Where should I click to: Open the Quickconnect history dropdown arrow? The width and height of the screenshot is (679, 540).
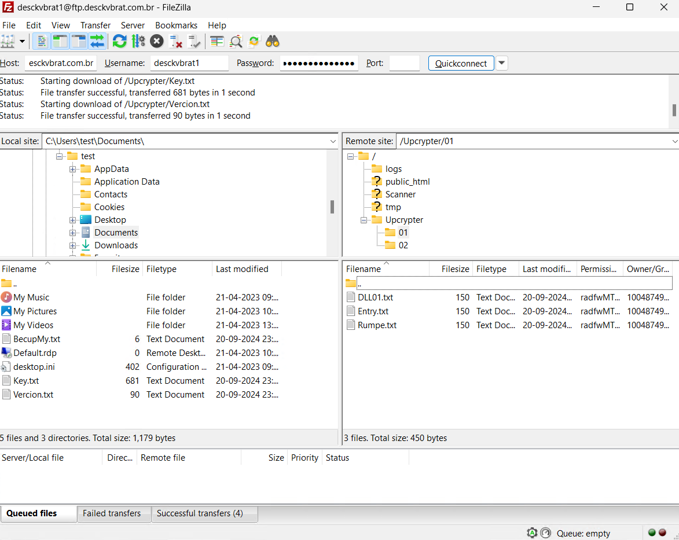(x=502, y=63)
